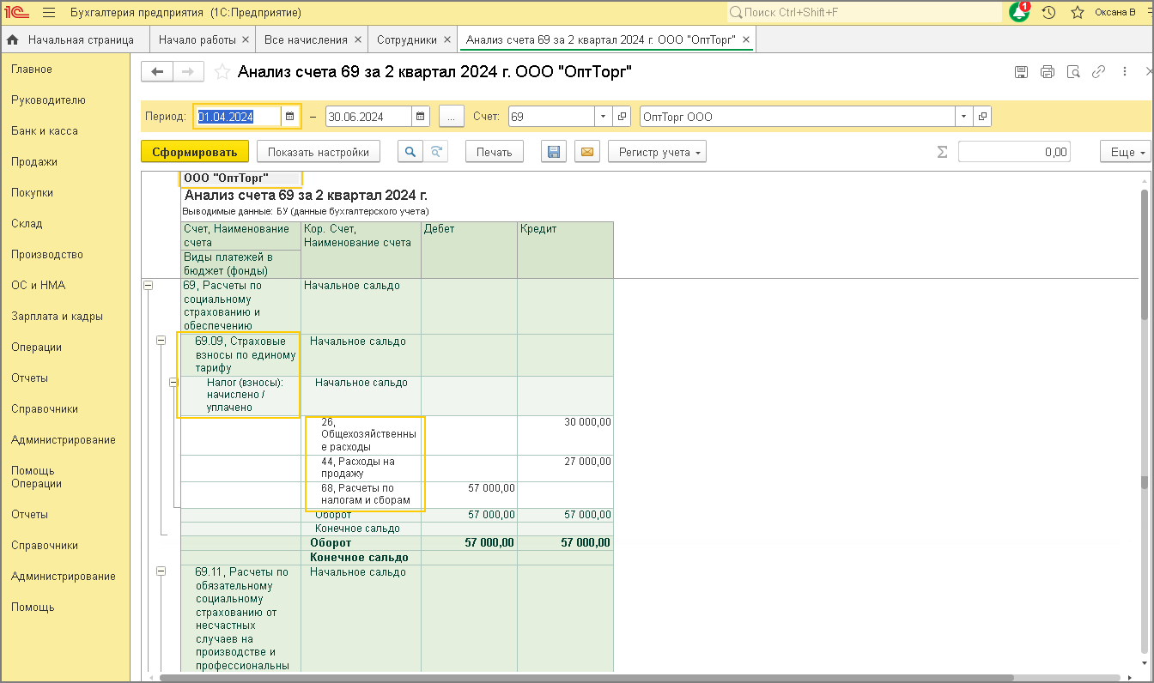
Task: Add page to favorites star in top bar
Action: click(x=1078, y=13)
